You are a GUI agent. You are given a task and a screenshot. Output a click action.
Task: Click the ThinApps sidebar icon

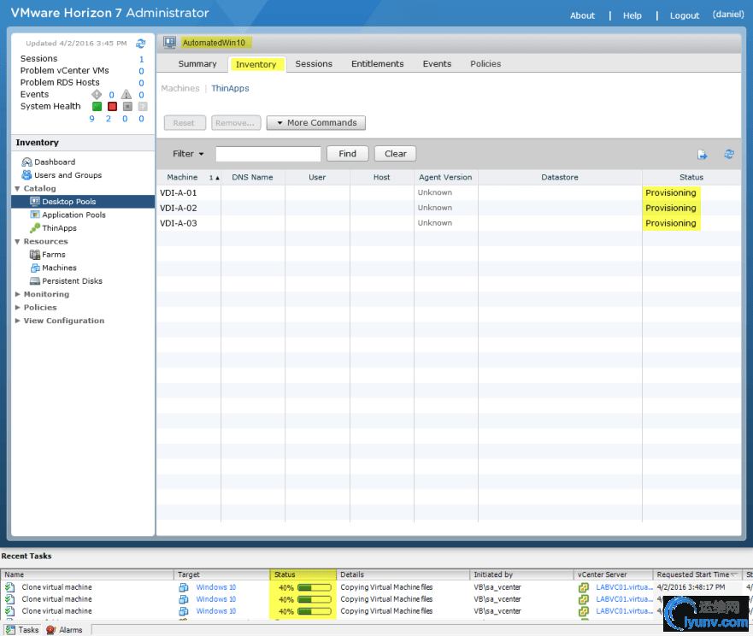[35, 227]
